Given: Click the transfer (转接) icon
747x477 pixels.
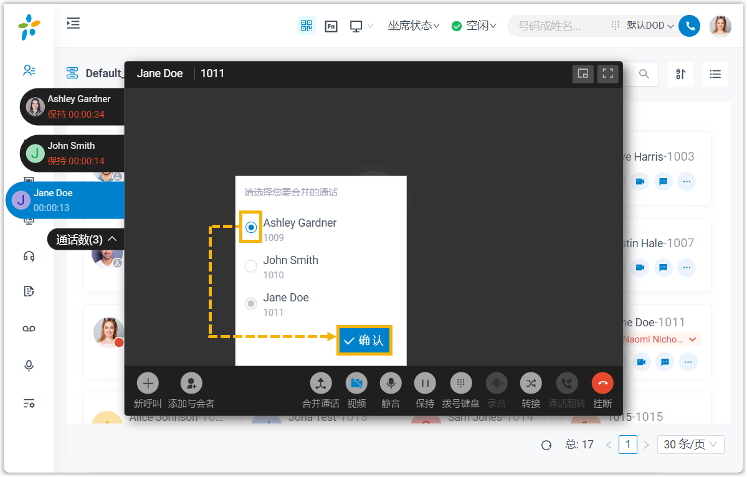Looking at the screenshot, I should click(531, 383).
